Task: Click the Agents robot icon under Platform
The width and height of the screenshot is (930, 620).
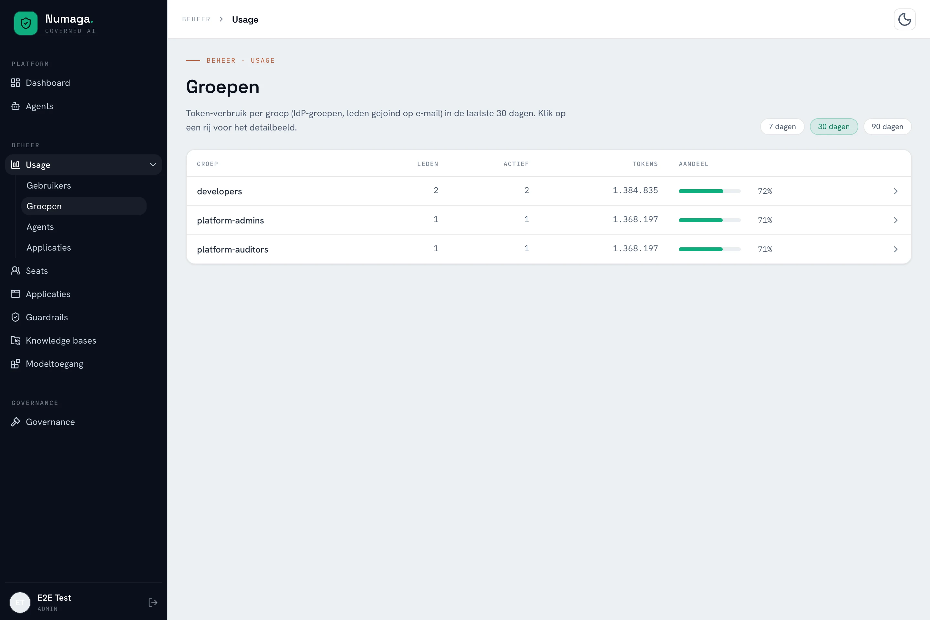Action: [15, 106]
